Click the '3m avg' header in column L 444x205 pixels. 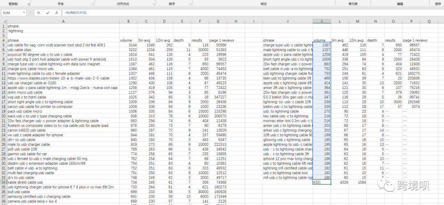[340, 40]
